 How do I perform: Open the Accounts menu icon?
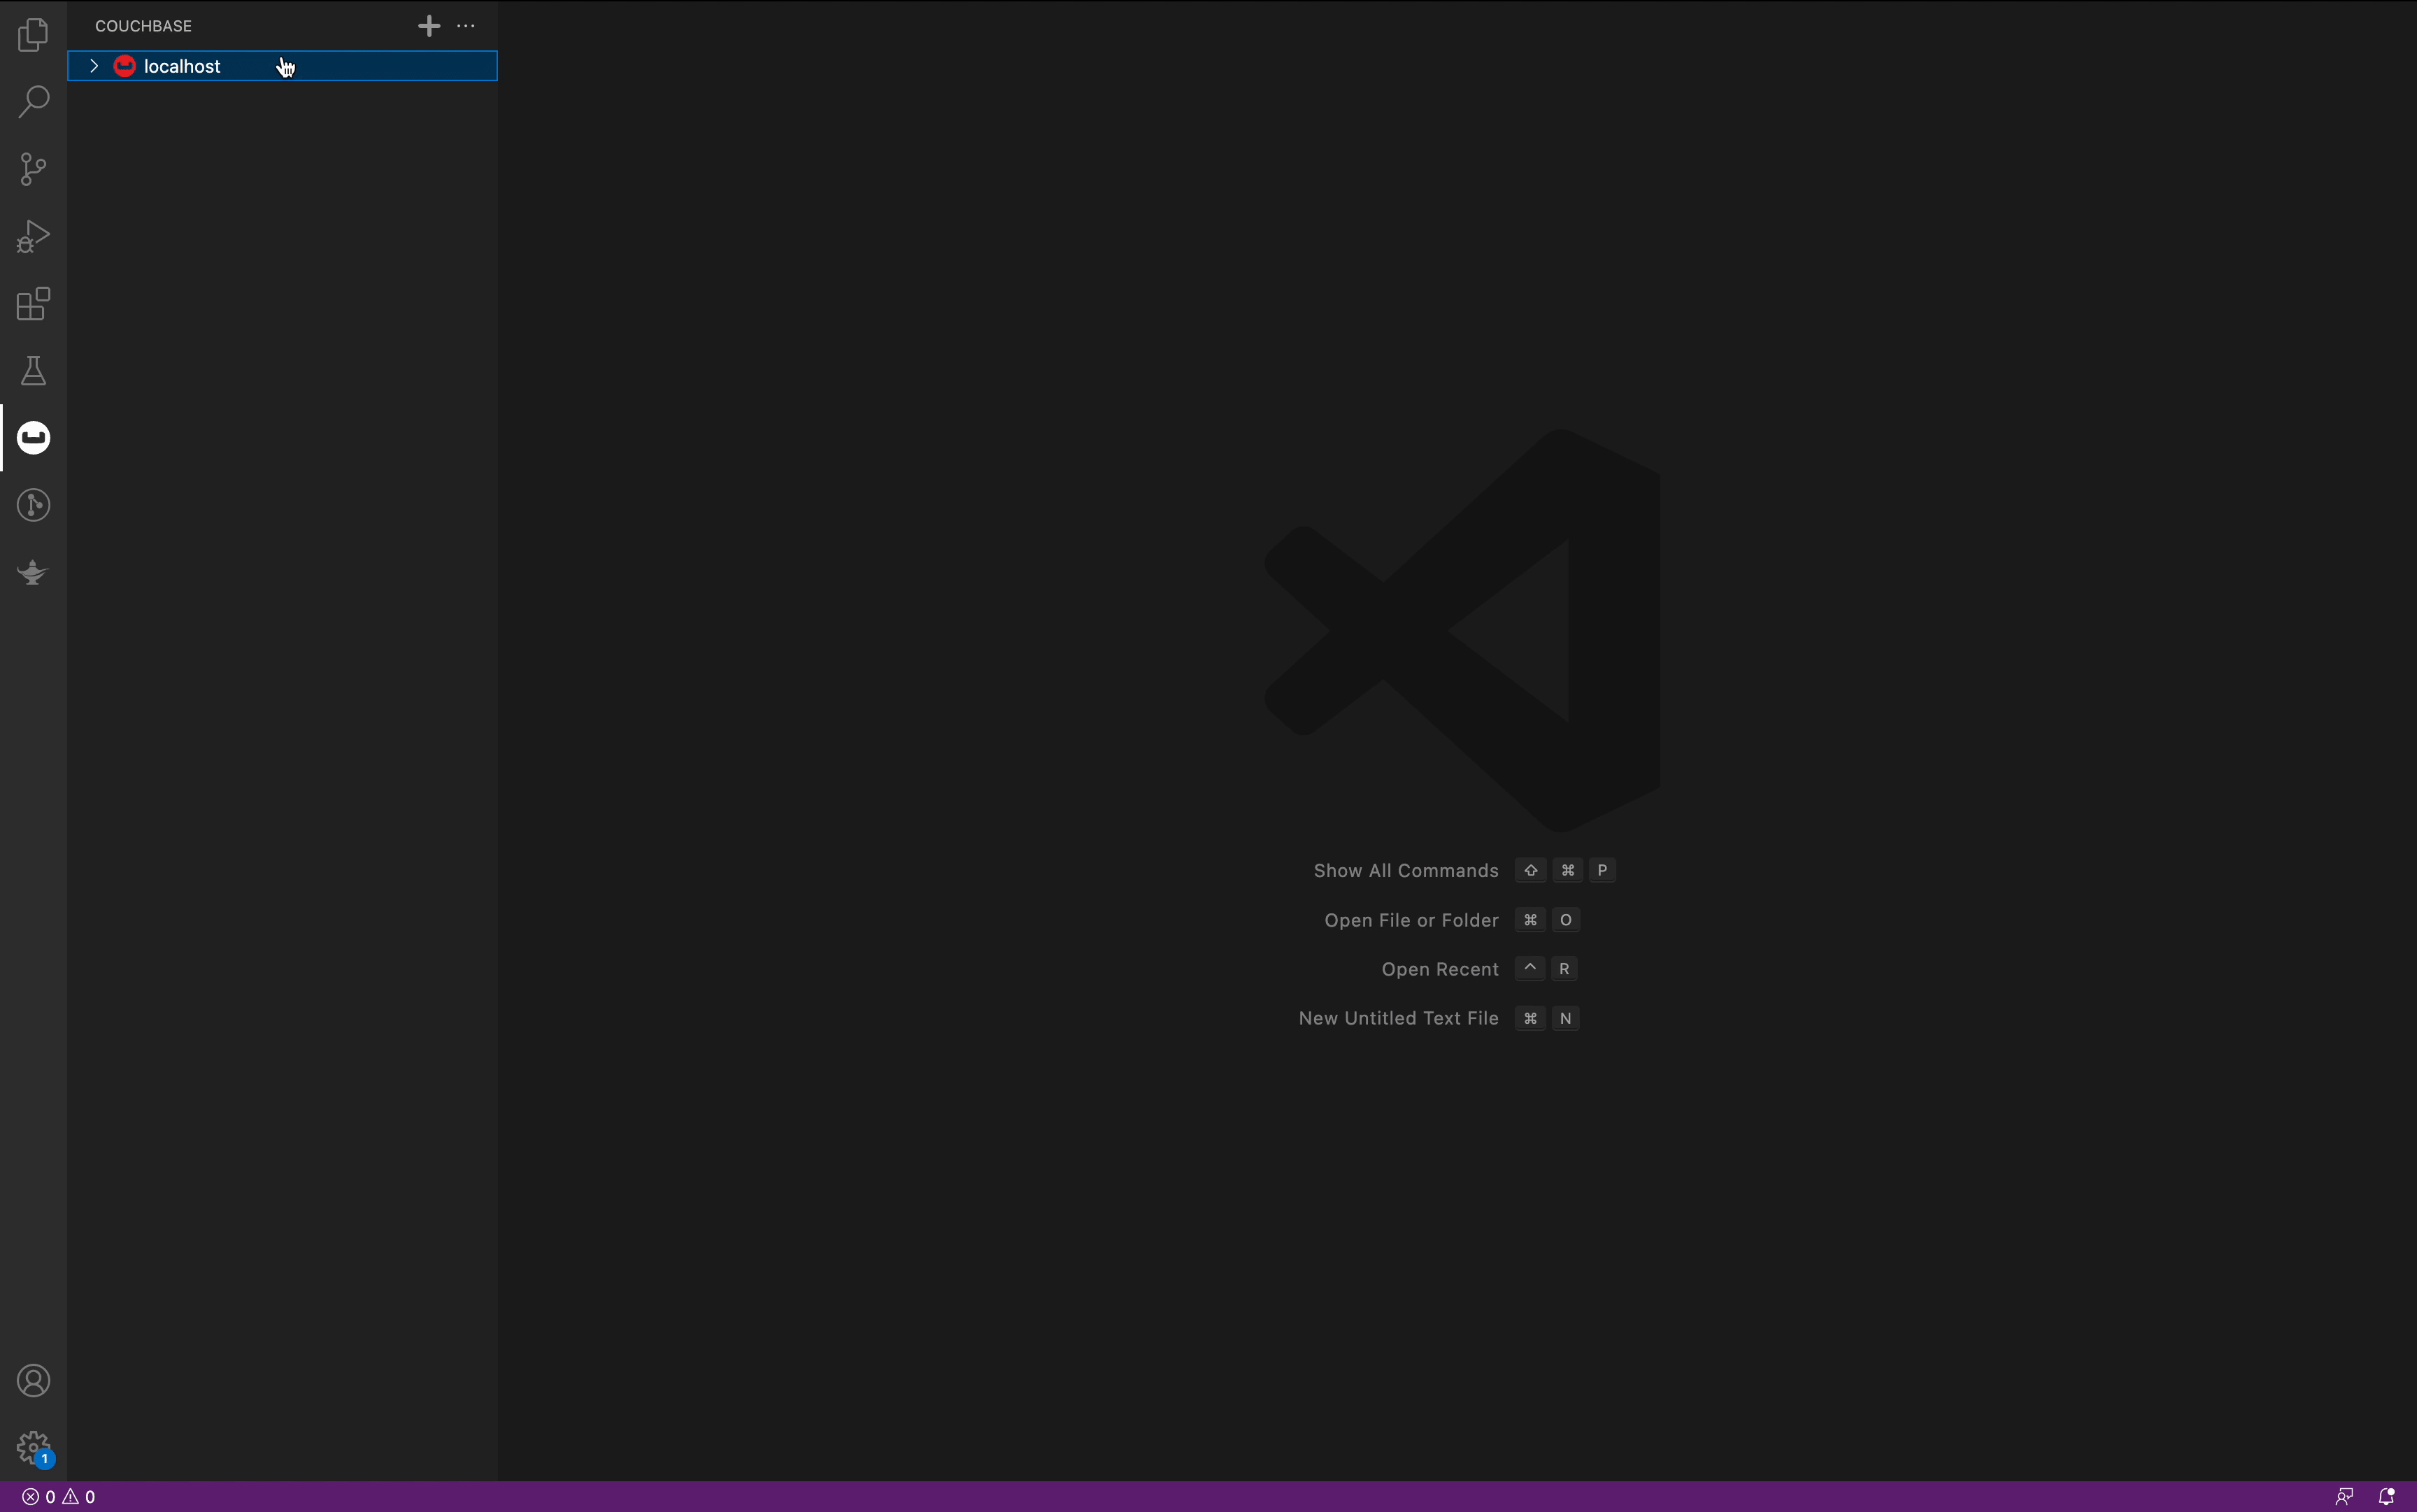coord(33,1380)
